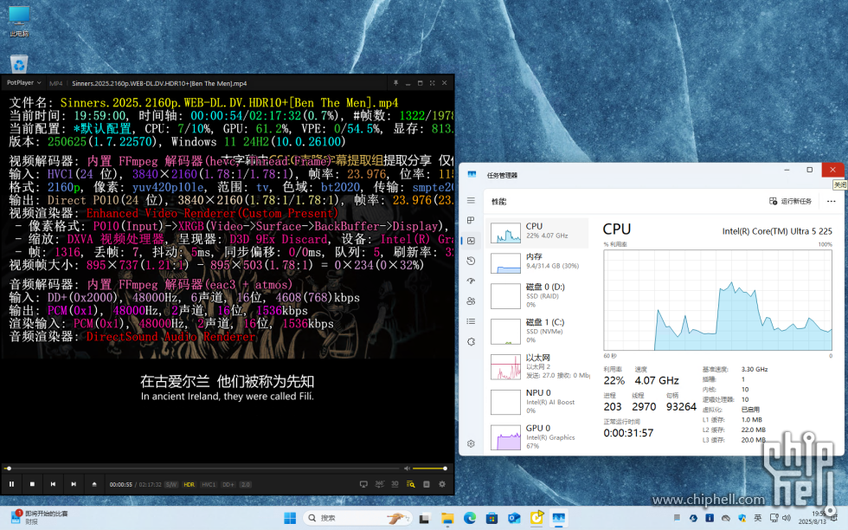Open PotPlayer taskbar icon
The width and height of the screenshot is (848, 530).
536,518
